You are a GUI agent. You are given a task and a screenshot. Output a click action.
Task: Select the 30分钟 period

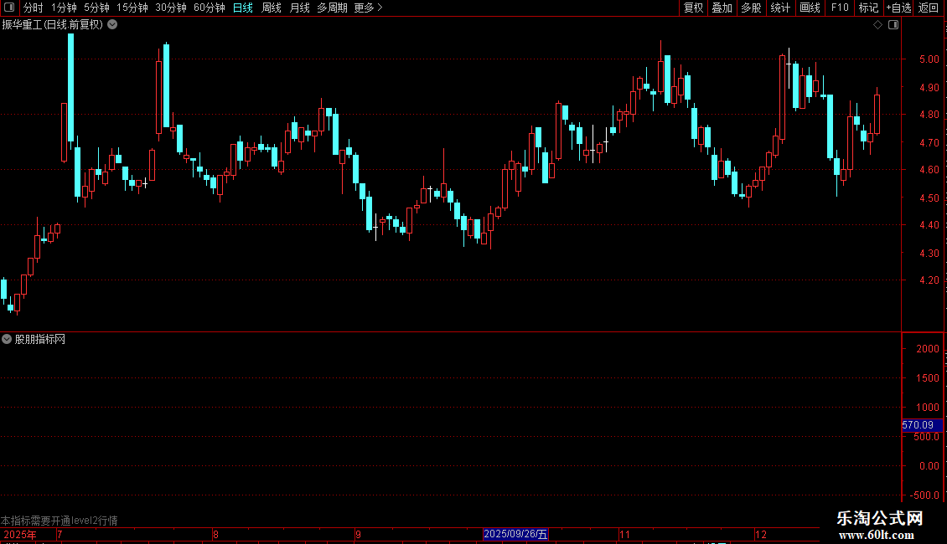[171, 8]
